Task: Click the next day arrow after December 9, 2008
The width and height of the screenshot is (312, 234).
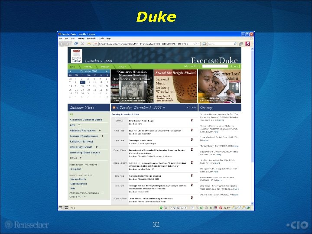Action: tap(164, 107)
